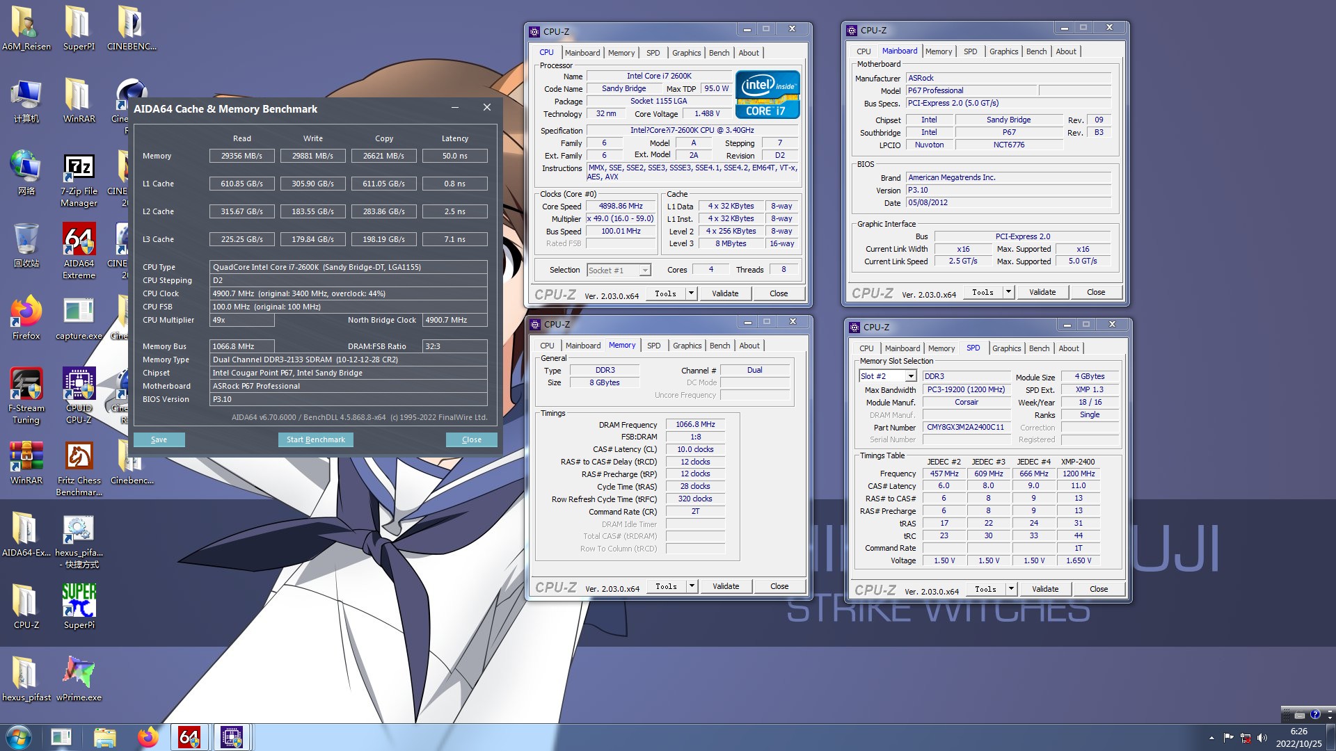Click Tools button in the SPD window
Viewport: 1336px width, 751px height.
click(x=985, y=589)
